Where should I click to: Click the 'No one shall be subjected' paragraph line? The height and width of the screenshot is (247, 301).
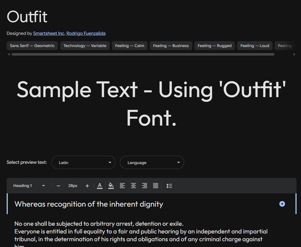[99, 223]
